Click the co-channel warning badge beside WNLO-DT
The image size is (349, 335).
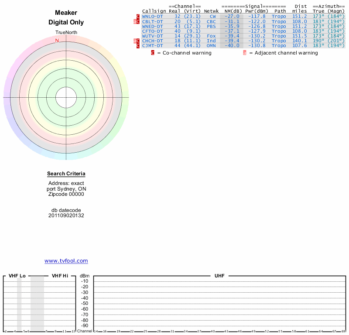[x=138, y=17]
